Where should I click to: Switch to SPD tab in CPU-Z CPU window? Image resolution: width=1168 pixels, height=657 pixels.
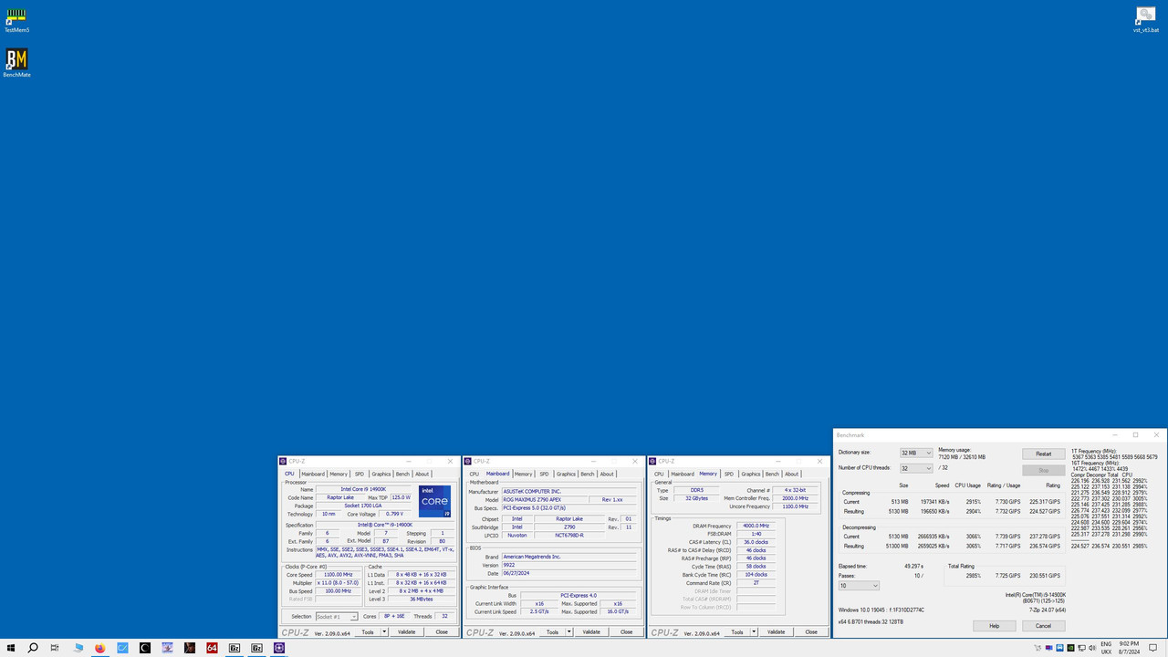click(x=360, y=474)
